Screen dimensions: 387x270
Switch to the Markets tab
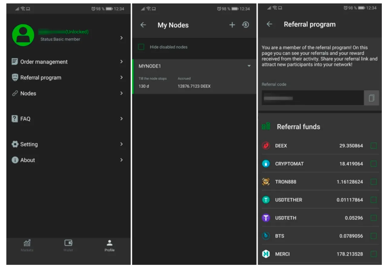click(x=27, y=245)
